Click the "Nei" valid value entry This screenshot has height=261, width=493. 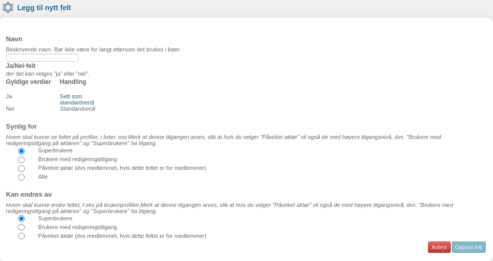tap(10, 109)
